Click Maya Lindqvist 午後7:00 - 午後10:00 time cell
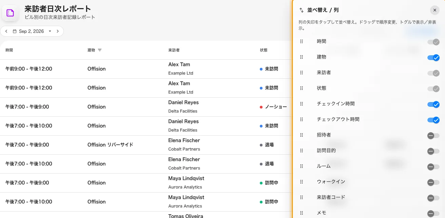445x218 pixels. 29,202
